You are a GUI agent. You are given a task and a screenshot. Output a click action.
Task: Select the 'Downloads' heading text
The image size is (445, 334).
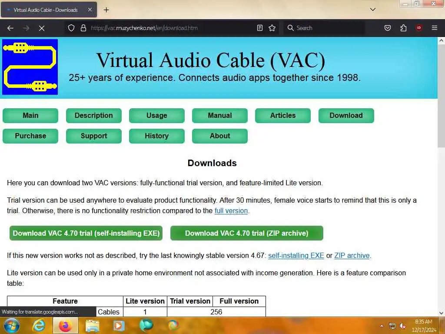[212, 163]
